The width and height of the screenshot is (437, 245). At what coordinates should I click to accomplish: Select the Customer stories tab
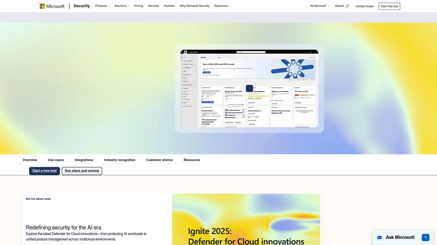click(x=159, y=160)
